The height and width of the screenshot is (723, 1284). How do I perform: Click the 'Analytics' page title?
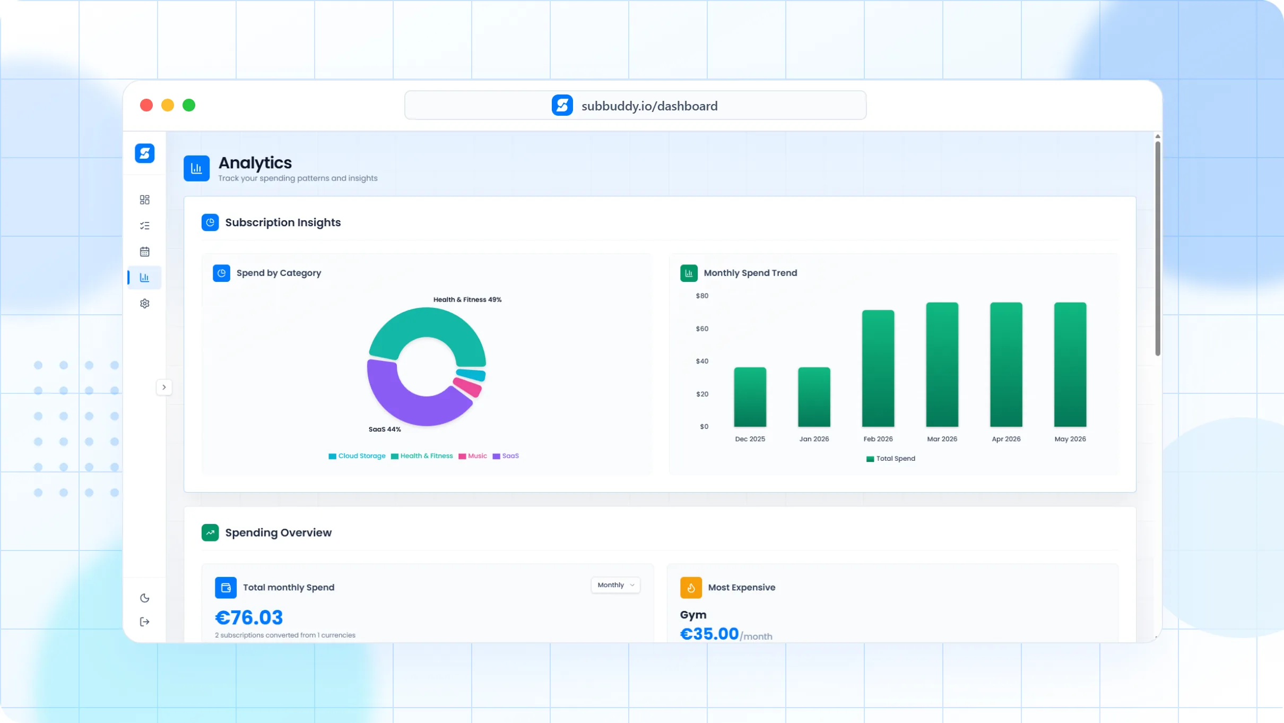pos(255,162)
